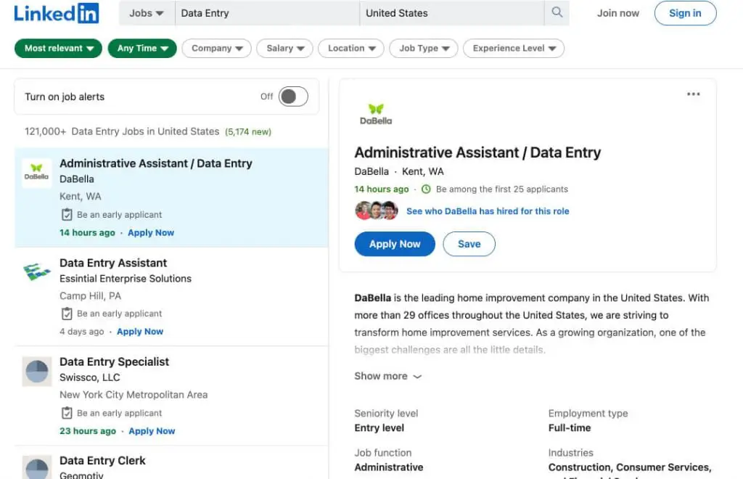Click Essintial Enterprise Solutions company name

pyautogui.click(x=126, y=279)
